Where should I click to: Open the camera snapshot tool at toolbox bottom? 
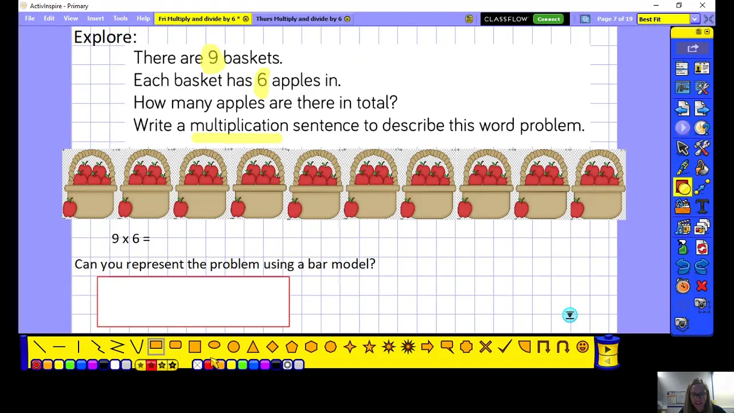click(682, 324)
